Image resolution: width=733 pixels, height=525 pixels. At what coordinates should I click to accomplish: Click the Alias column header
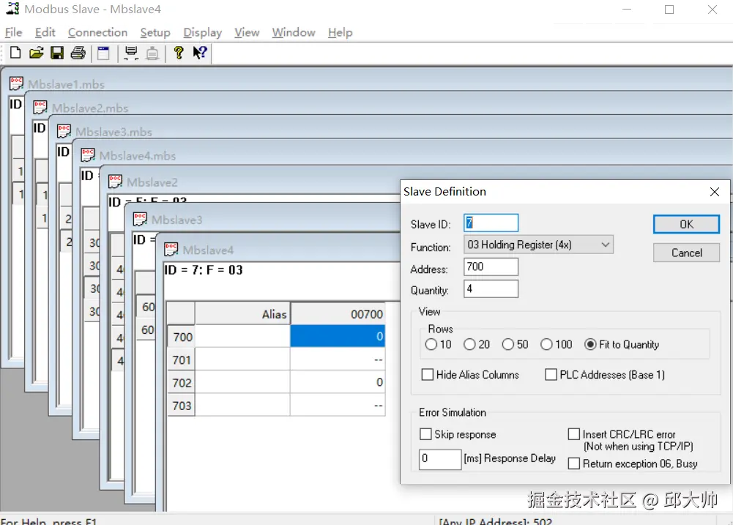point(242,313)
